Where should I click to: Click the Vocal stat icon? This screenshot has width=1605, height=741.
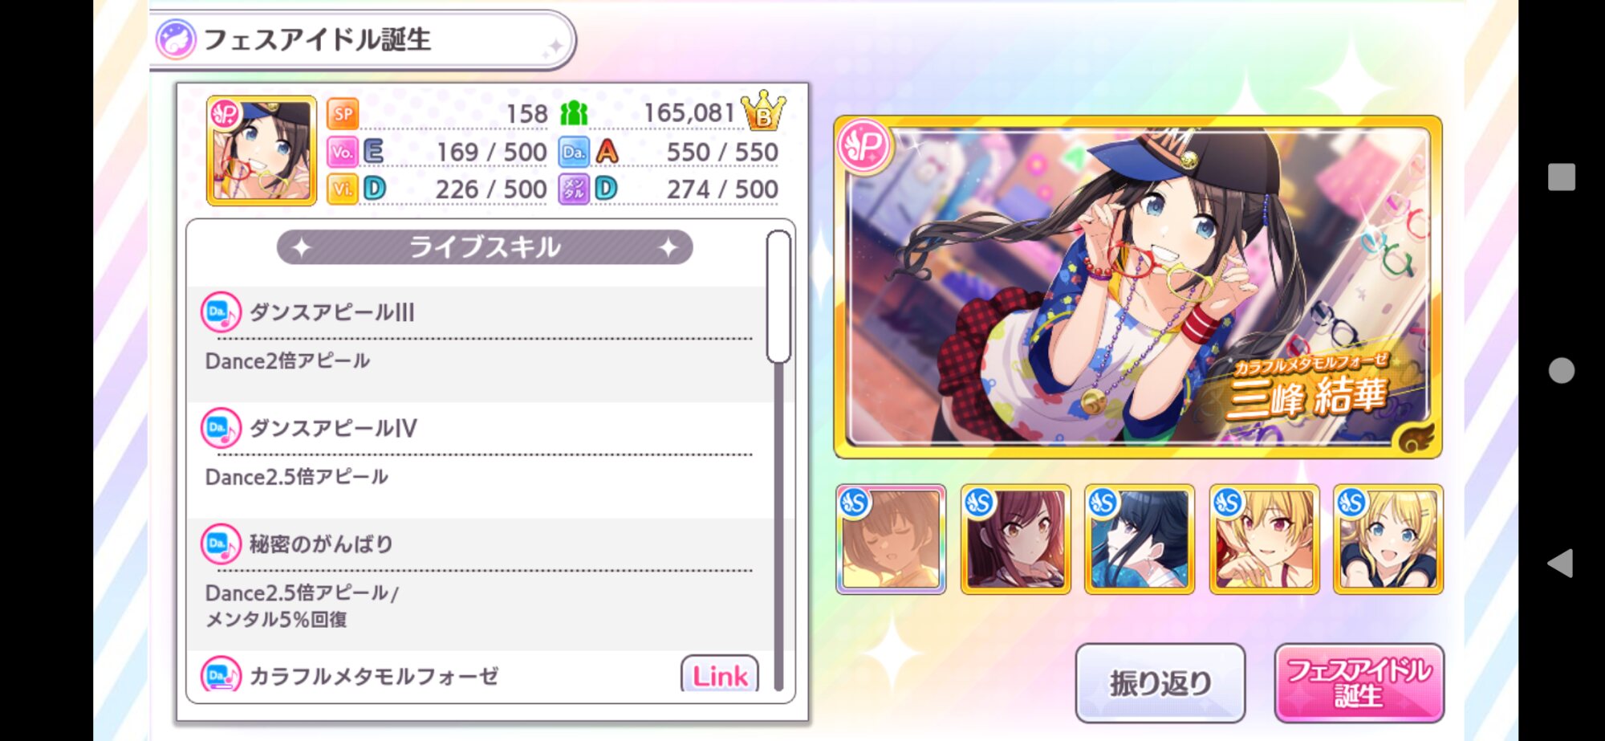click(342, 152)
